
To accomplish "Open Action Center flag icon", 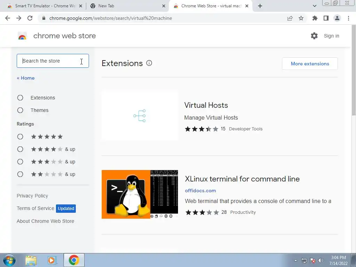I will 313,260.
